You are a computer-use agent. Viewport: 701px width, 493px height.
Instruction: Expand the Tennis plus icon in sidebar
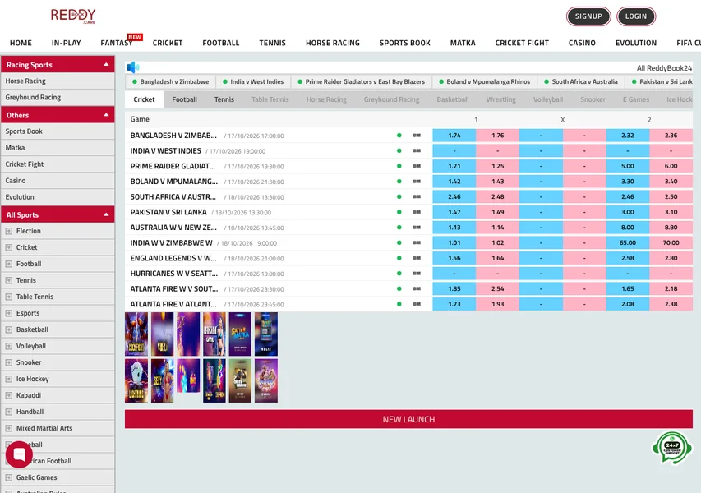[8, 281]
